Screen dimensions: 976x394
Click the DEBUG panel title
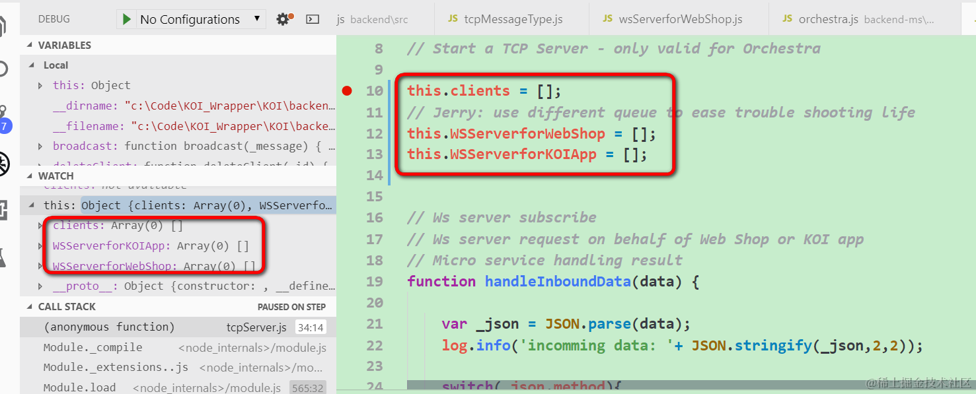[56, 19]
